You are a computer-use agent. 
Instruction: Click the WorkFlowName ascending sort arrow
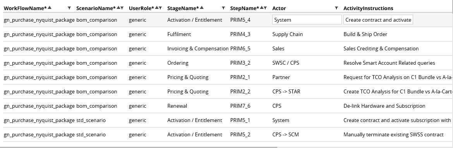[x=50, y=8]
